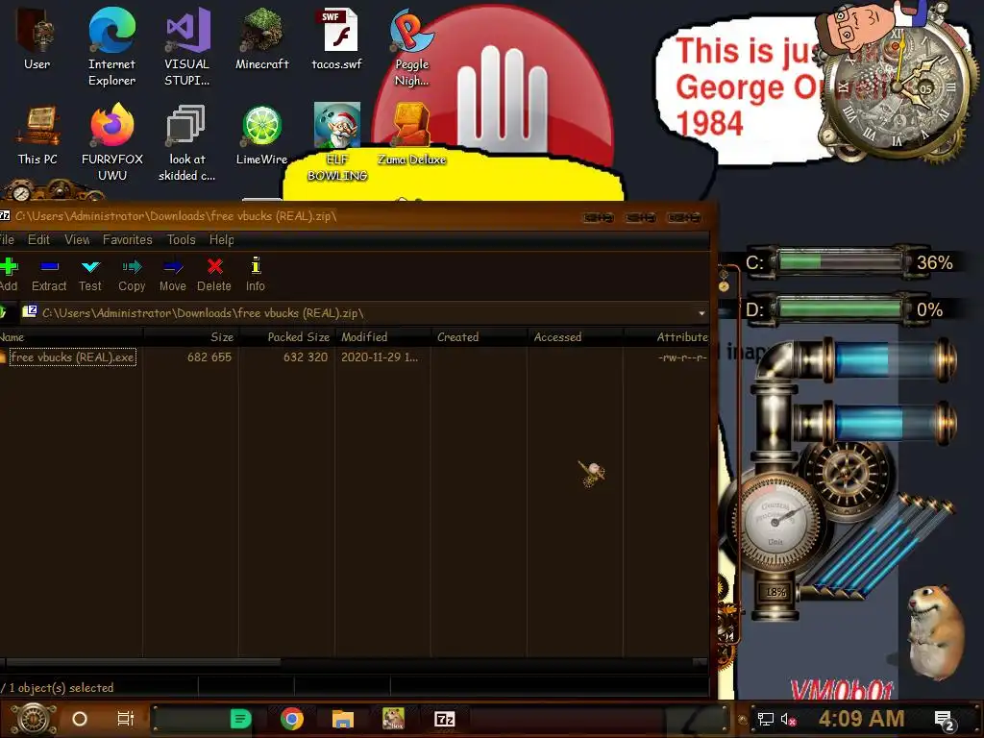Viewport: 984px width, 738px height.
Task: Launch FURRYFOX UWU browser shortcut
Action: pos(111,142)
